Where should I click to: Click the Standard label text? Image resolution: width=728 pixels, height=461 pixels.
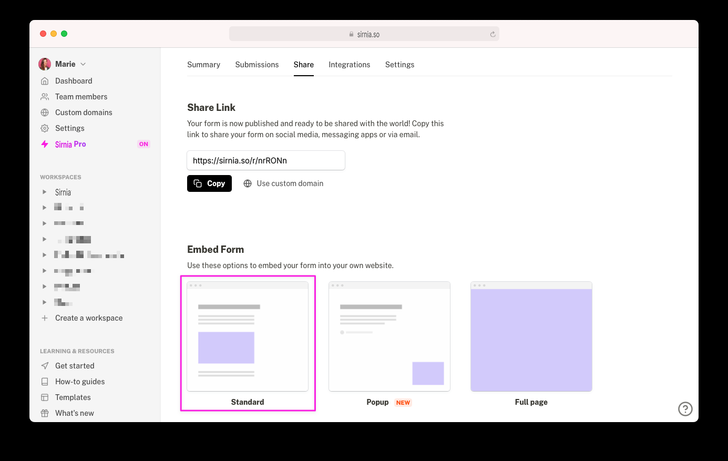(x=248, y=402)
